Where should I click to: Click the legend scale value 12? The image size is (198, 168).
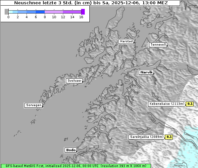coord(63,17)
